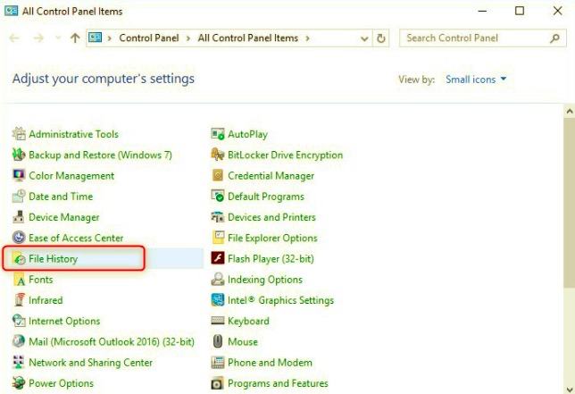Go forward with the Forward arrow

[38, 38]
